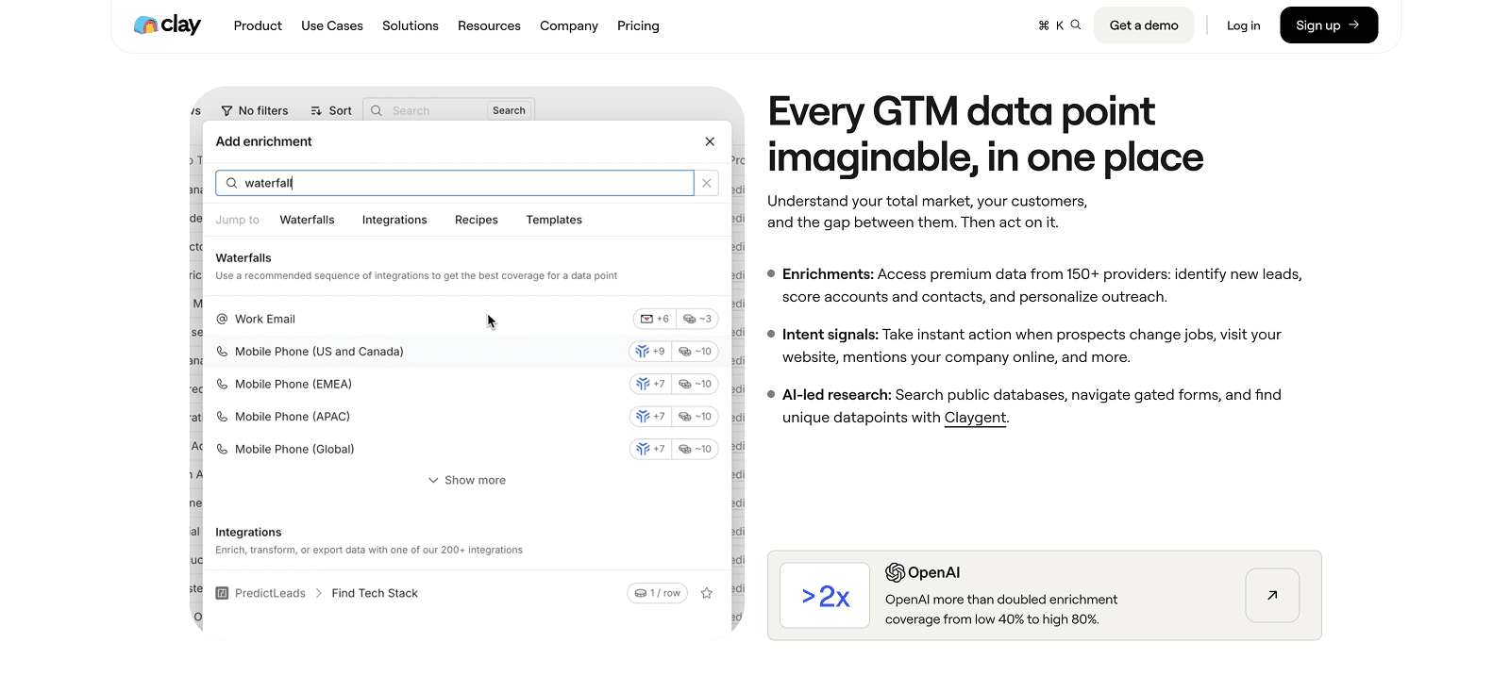Click the Work Email at-sign icon
The height and width of the screenshot is (692, 1510).
coord(223,319)
